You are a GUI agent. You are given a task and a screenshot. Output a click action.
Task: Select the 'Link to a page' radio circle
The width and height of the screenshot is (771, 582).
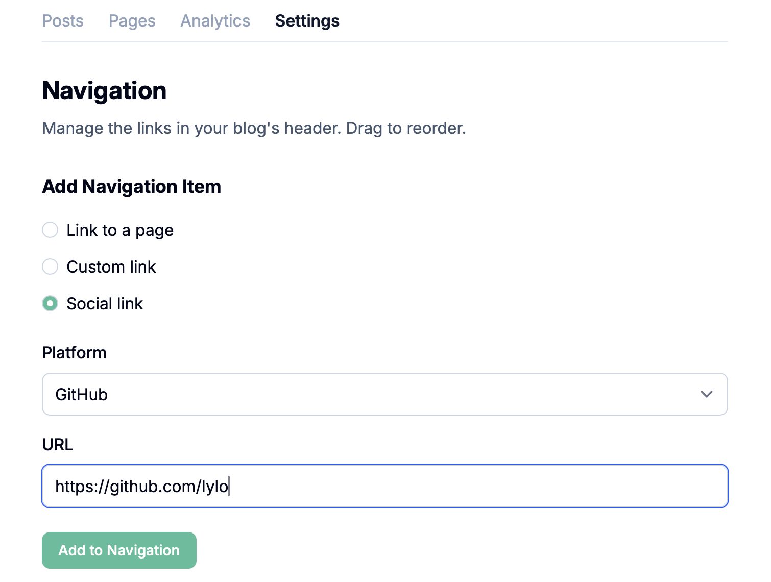50,230
